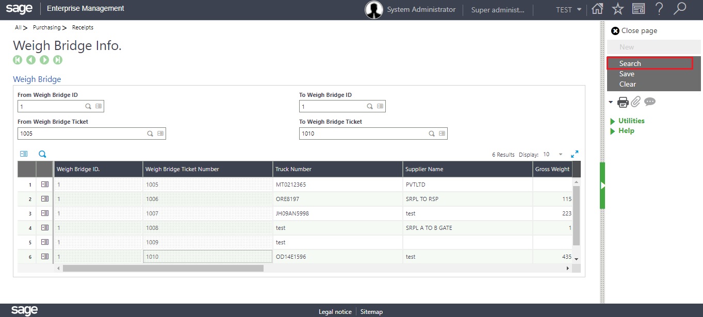Expand the Help section
Screen dimensions: 703x317
coord(626,130)
